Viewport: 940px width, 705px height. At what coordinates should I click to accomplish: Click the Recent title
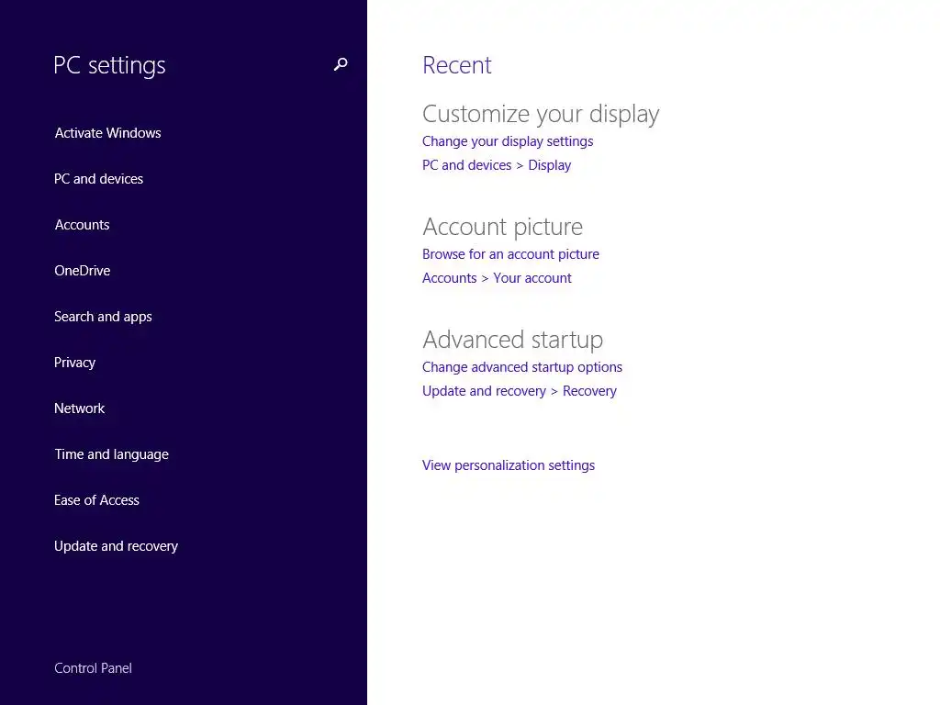(457, 65)
